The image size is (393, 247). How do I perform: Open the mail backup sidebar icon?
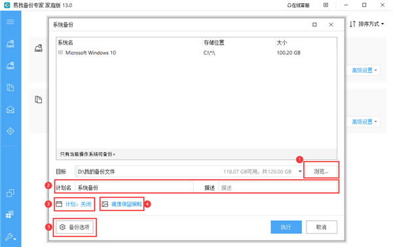[x=10, y=109]
